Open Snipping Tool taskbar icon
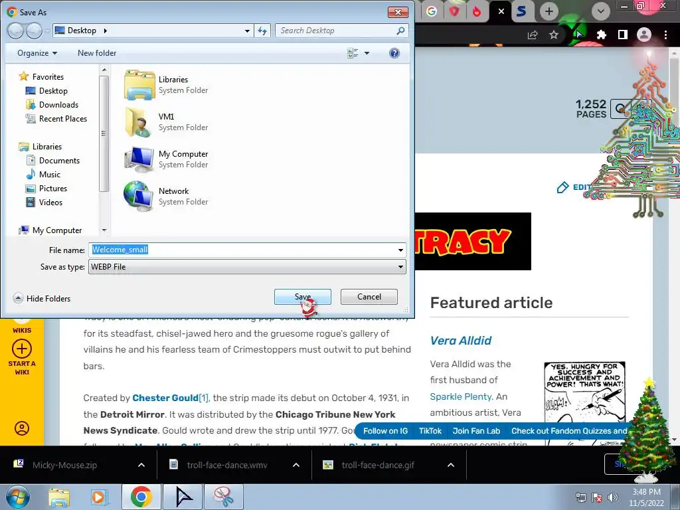The image size is (680, 510). [224, 497]
